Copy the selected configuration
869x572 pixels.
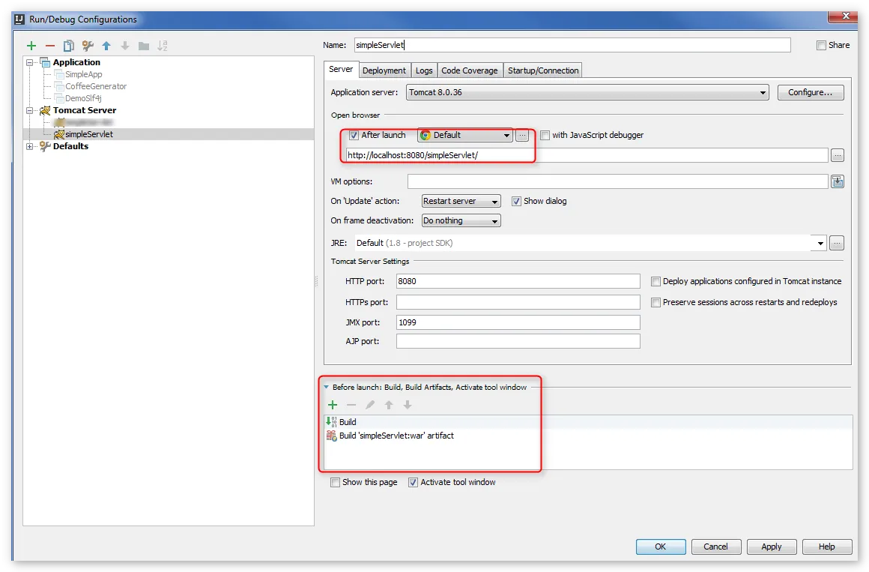pos(69,46)
